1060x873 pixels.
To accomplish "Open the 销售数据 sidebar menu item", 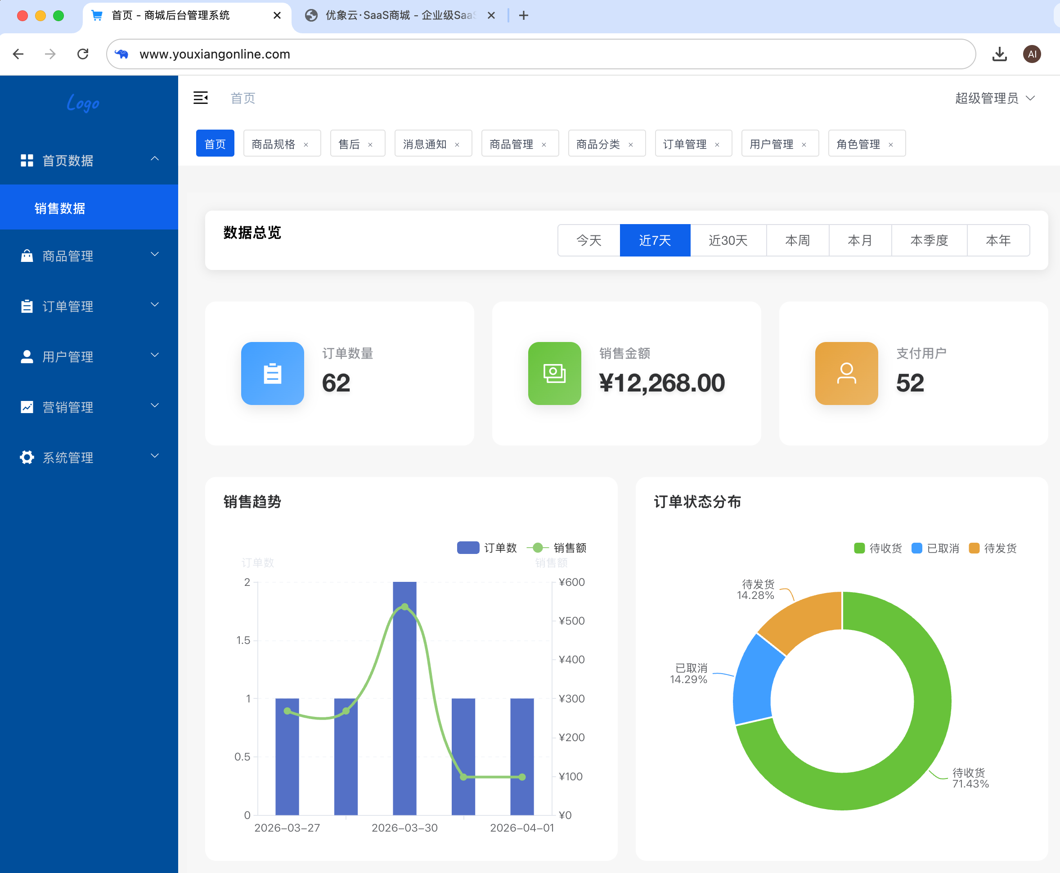I will pyautogui.click(x=60, y=208).
